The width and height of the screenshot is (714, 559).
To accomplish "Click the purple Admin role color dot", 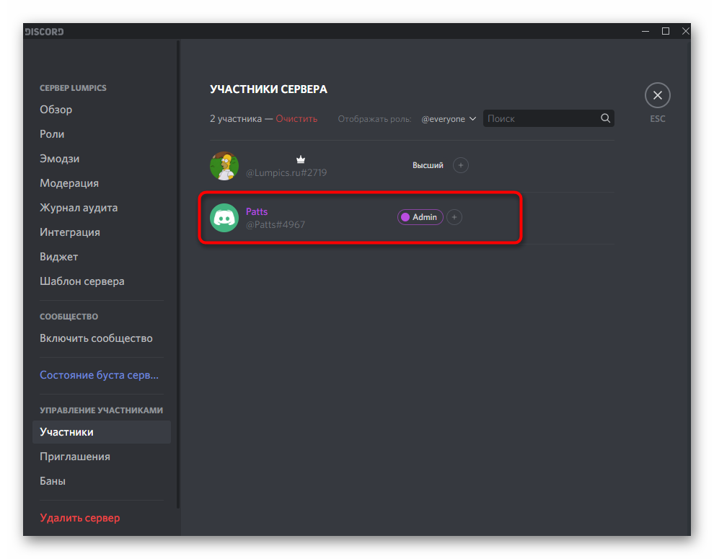I will click(405, 217).
